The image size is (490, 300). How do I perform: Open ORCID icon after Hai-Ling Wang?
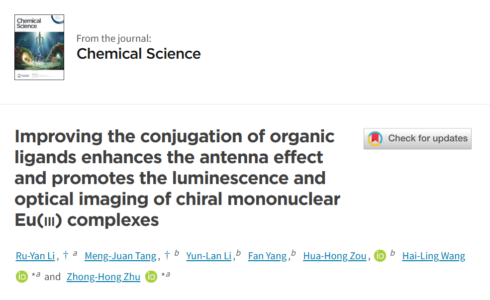coord(21,277)
